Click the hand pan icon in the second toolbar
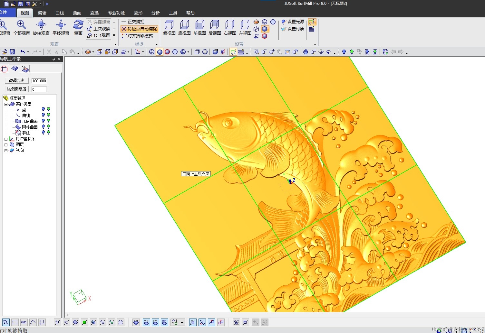 tap(305, 52)
